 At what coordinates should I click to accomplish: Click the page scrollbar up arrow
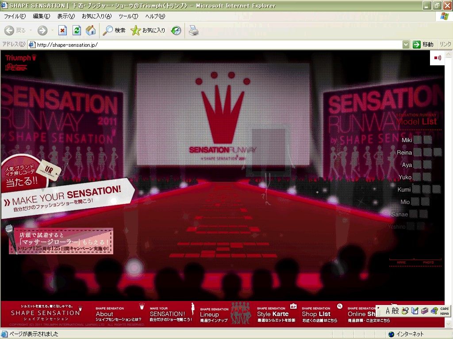[x=449, y=54]
